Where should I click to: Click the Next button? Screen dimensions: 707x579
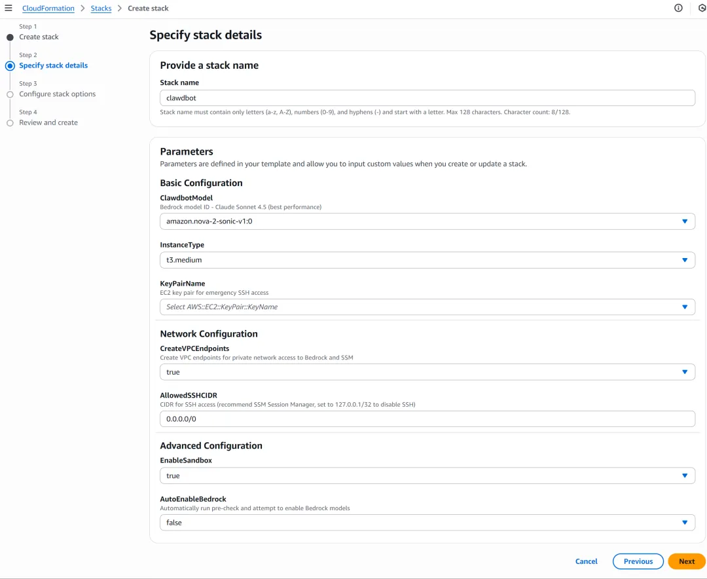(x=686, y=561)
